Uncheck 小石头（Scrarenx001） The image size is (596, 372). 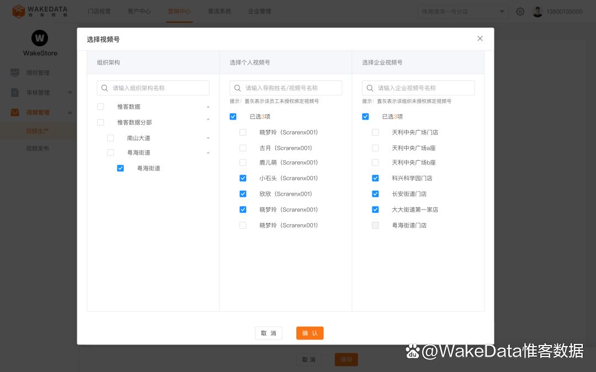click(x=243, y=178)
